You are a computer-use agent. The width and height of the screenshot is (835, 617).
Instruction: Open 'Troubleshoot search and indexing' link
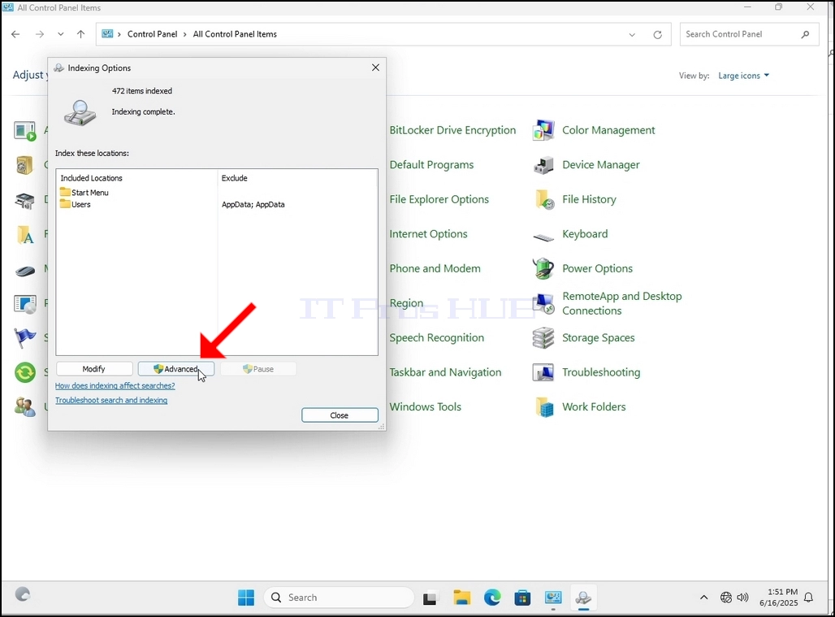111,400
